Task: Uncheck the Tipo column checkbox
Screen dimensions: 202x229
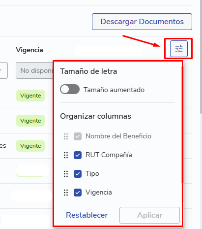Action: coord(78,174)
